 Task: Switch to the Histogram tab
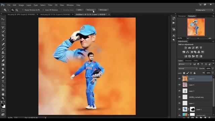click(182, 16)
